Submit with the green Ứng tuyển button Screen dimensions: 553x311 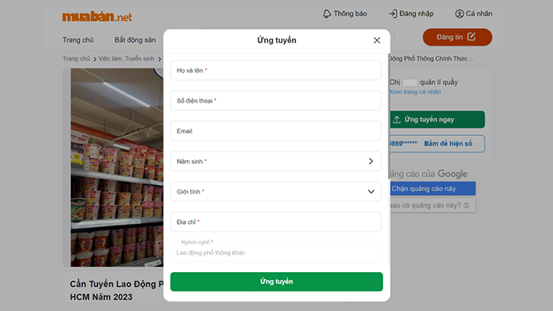[x=276, y=281]
